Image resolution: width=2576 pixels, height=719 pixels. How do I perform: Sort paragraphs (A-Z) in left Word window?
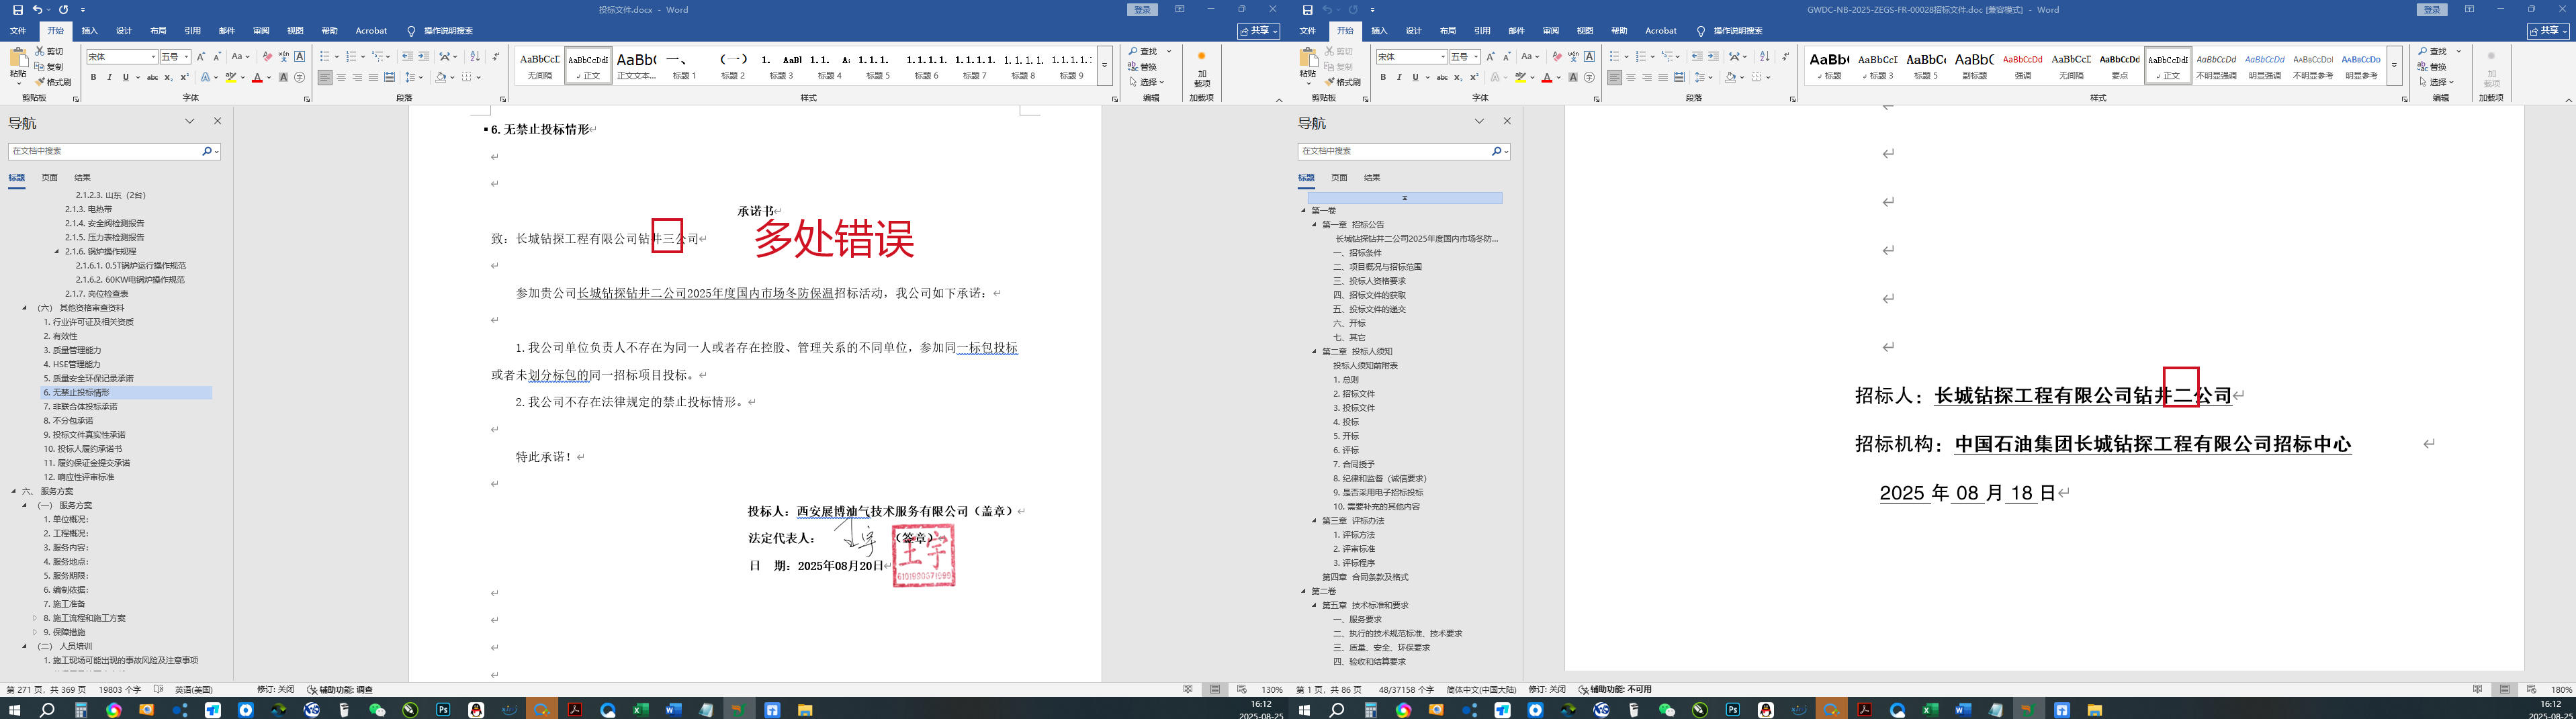[x=475, y=57]
